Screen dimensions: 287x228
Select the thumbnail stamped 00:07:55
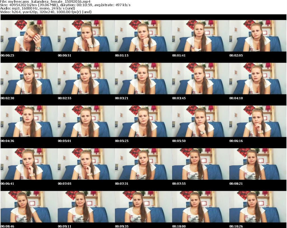pyautogui.click(x=200, y=164)
